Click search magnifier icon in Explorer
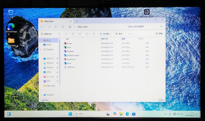The image size is (205, 121). tap(161, 26)
